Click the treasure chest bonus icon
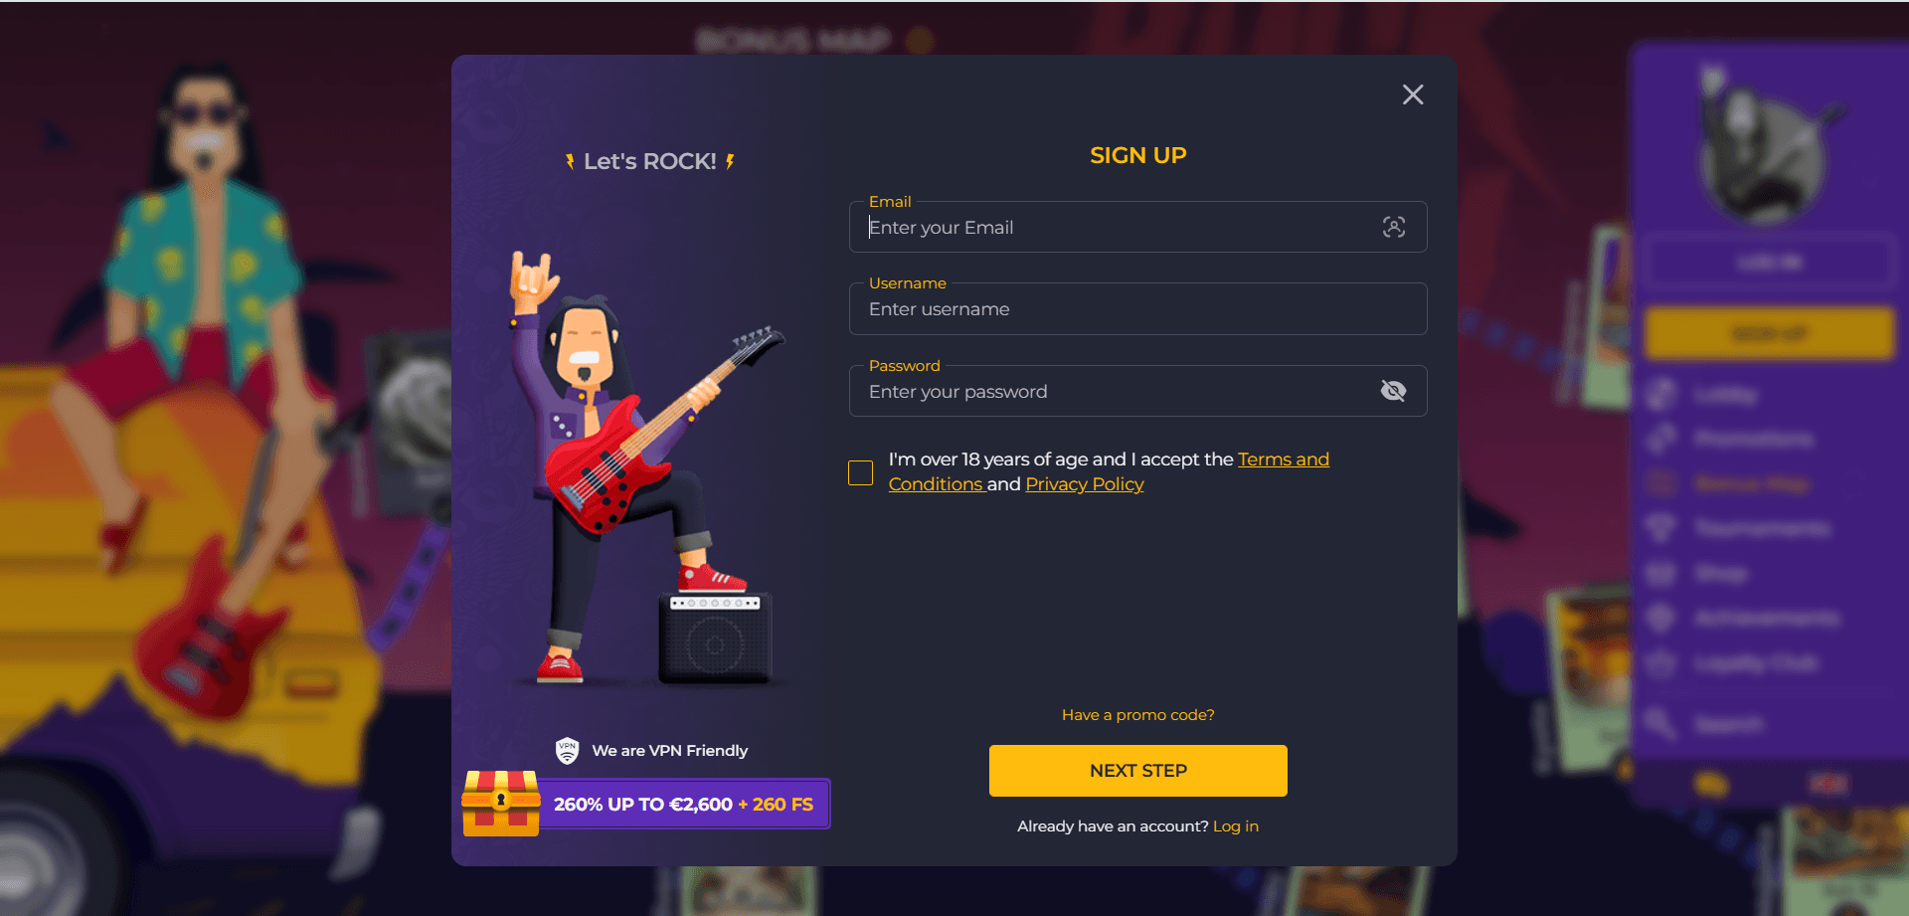The height and width of the screenshot is (916, 1909). coord(500,803)
